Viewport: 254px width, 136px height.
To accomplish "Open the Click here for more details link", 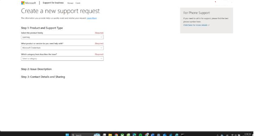I will pos(196,25).
